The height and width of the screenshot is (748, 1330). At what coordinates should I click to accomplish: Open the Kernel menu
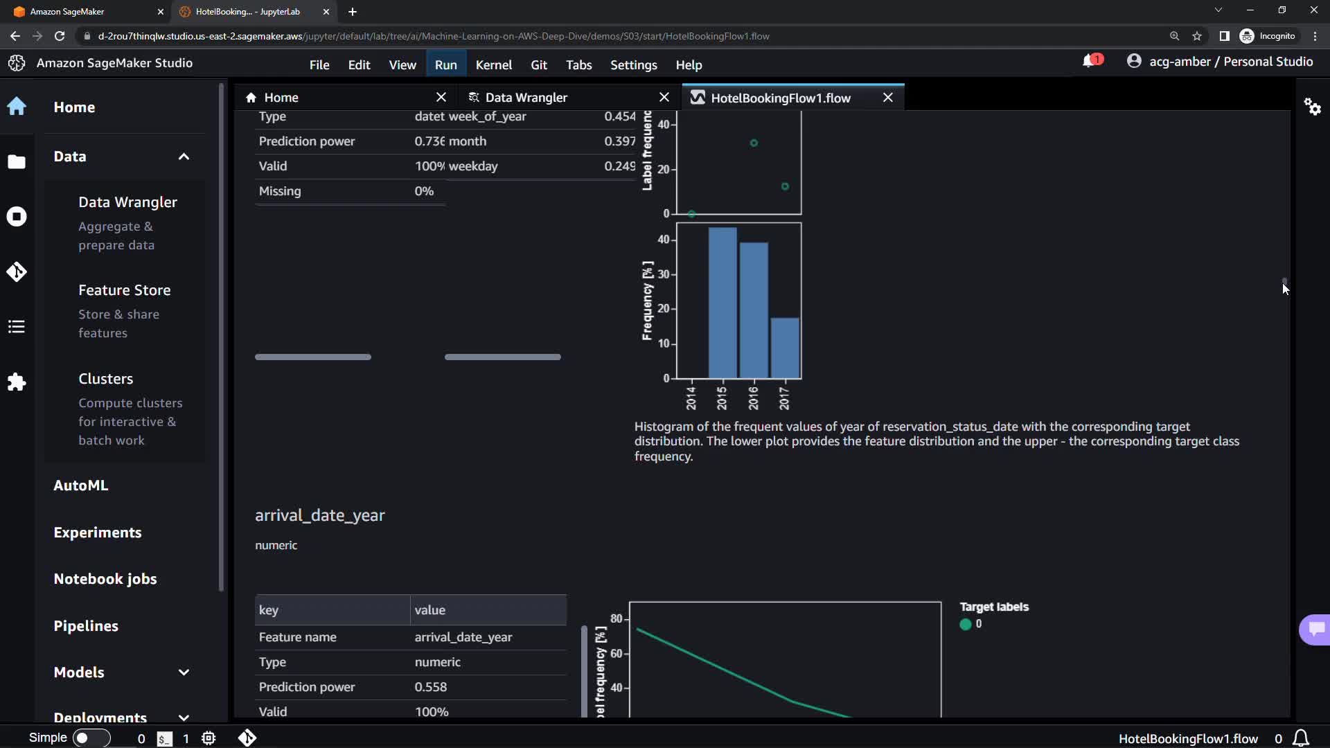coord(493,65)
